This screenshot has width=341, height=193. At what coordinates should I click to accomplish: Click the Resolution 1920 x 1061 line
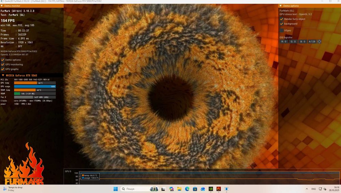[17, 42]
